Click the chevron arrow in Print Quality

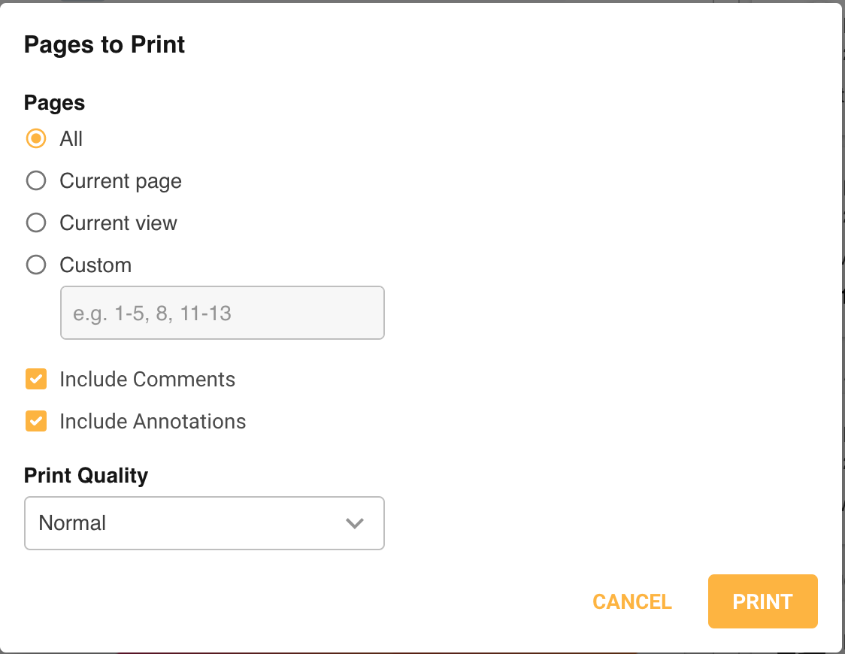(354, 523)
